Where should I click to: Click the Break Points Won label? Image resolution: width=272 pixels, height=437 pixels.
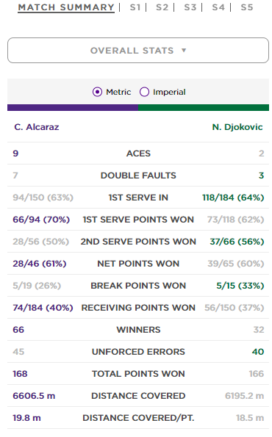tap(138, 286)
